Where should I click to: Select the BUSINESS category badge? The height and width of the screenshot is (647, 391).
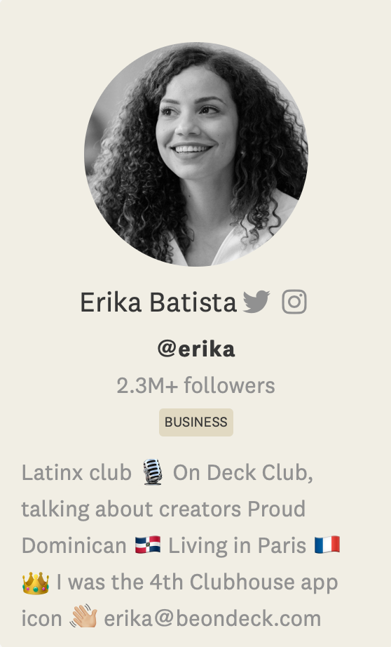coord(196,422)
